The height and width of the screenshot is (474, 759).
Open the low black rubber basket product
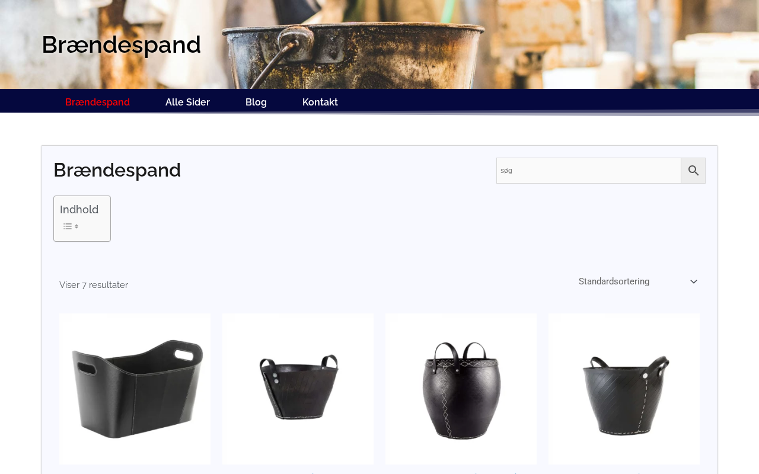[x=298, y=389]
